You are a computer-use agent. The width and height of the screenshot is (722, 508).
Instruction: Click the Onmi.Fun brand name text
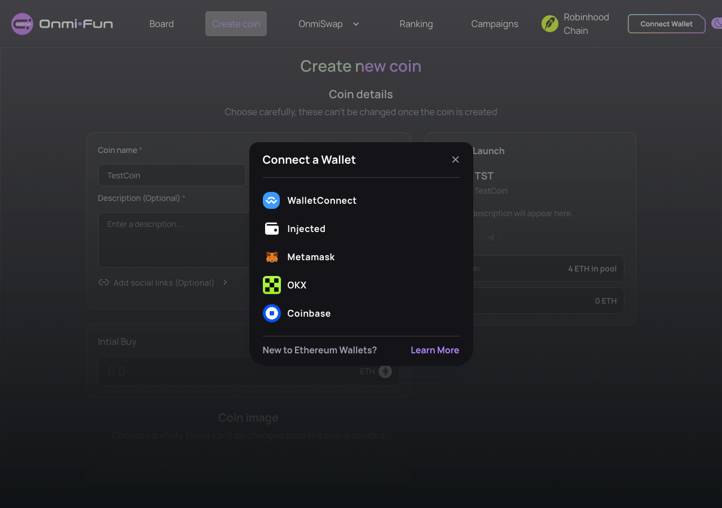pos(76,24)
